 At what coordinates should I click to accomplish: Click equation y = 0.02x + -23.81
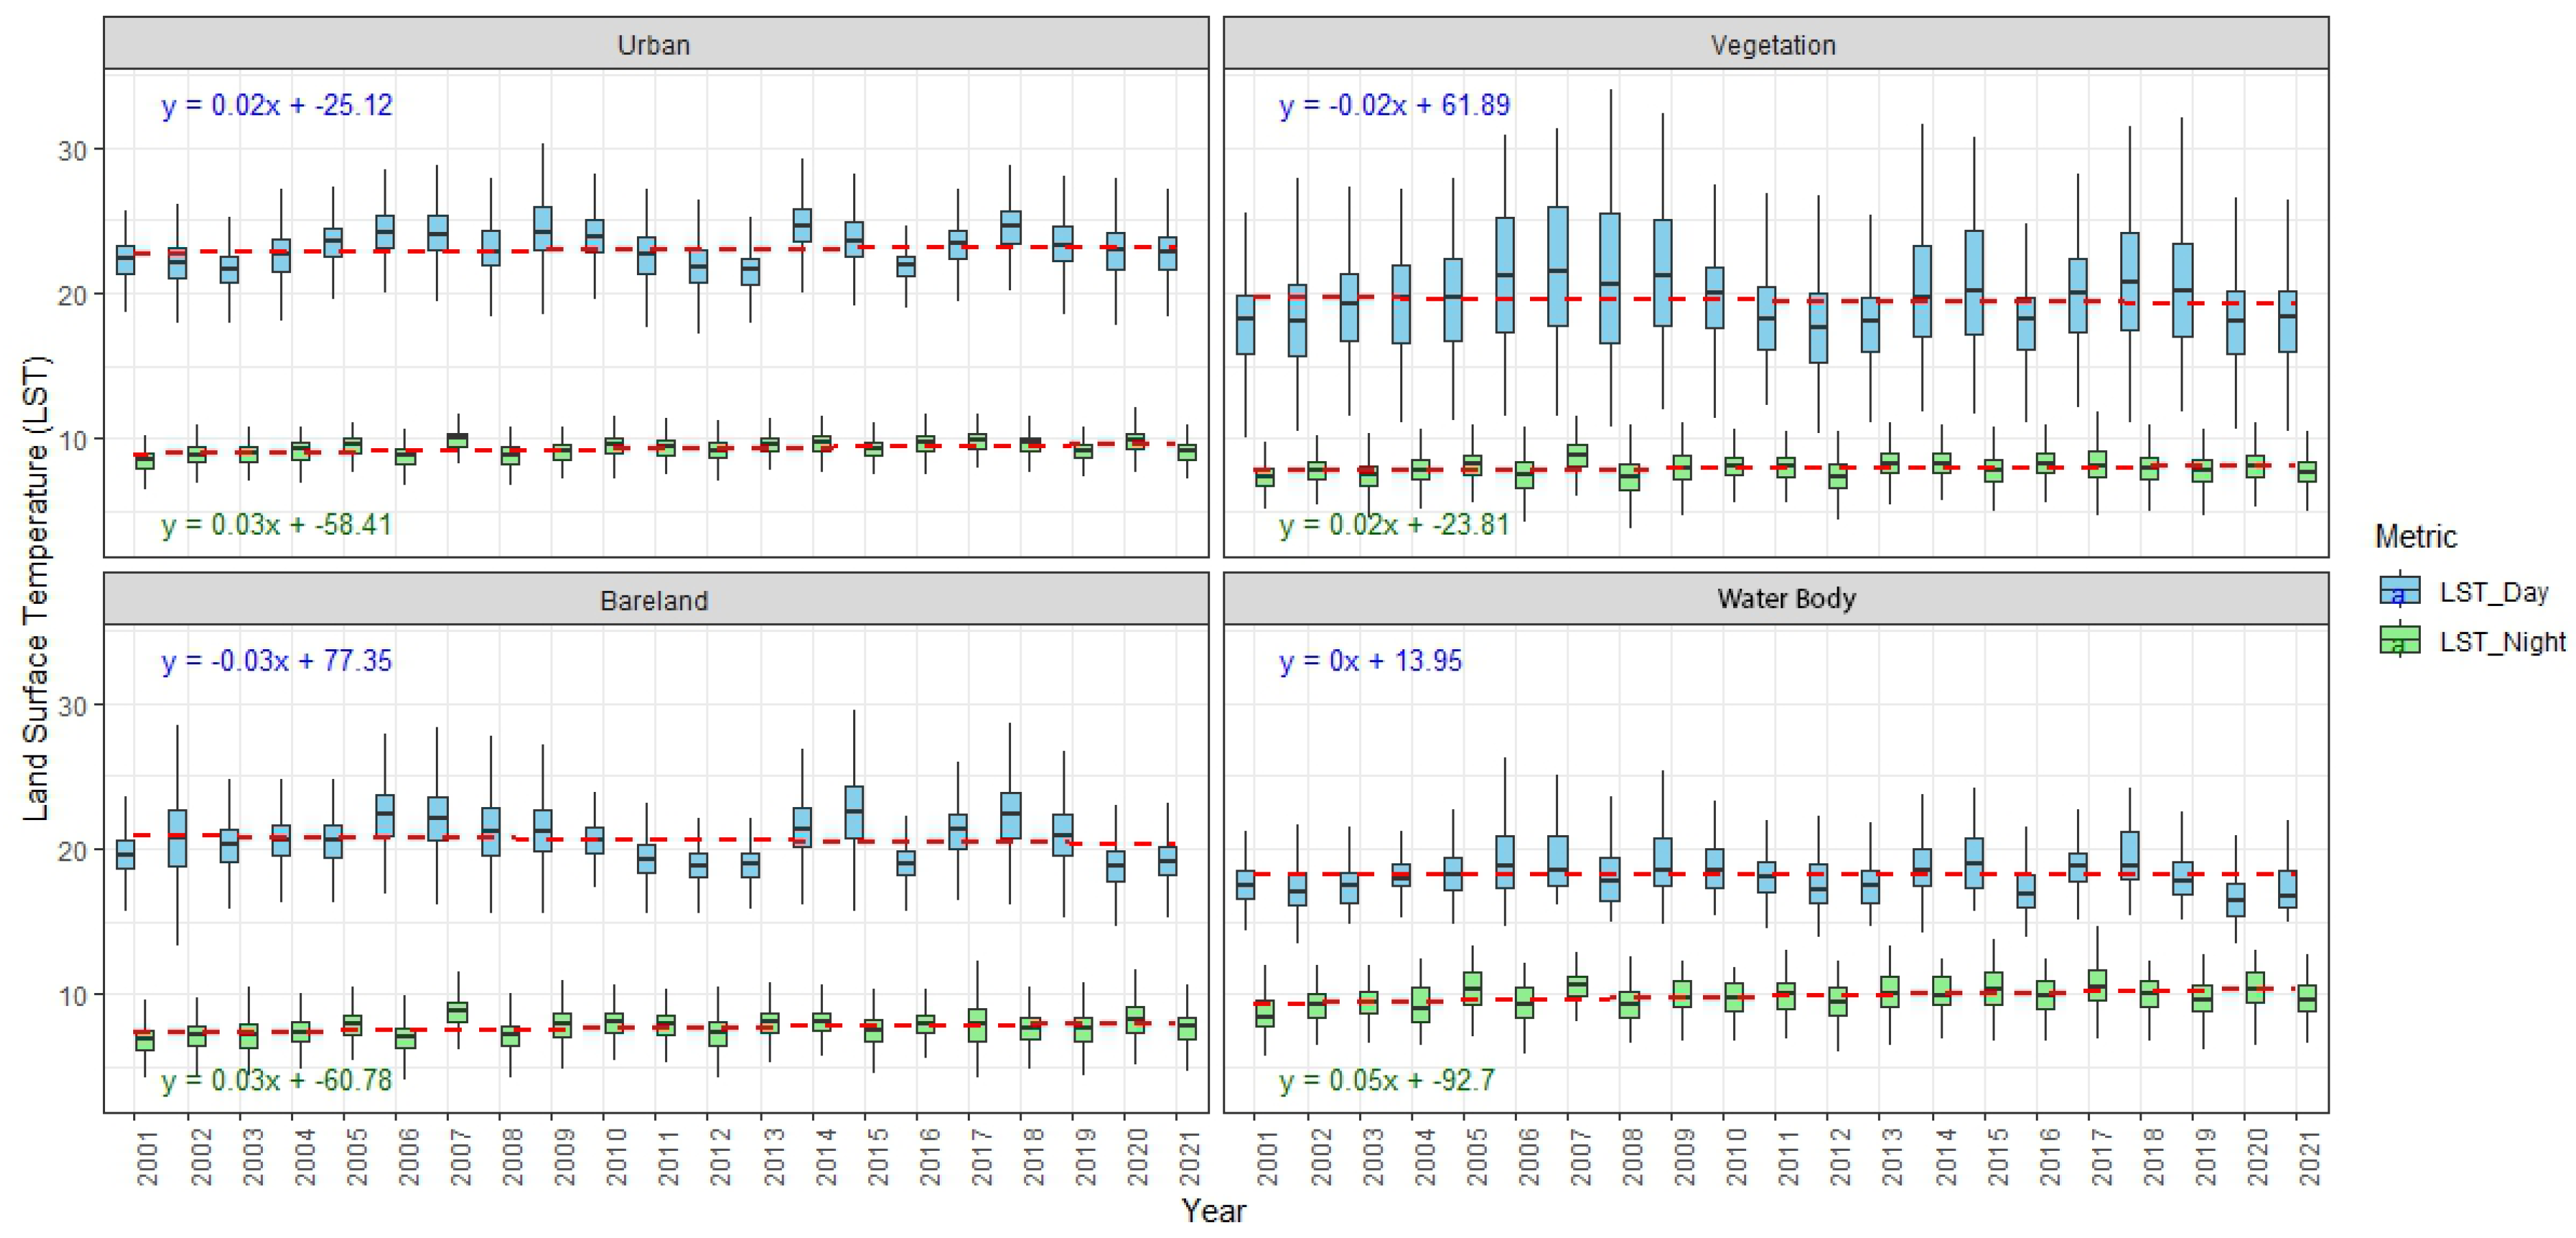[x=1395, y=524]
